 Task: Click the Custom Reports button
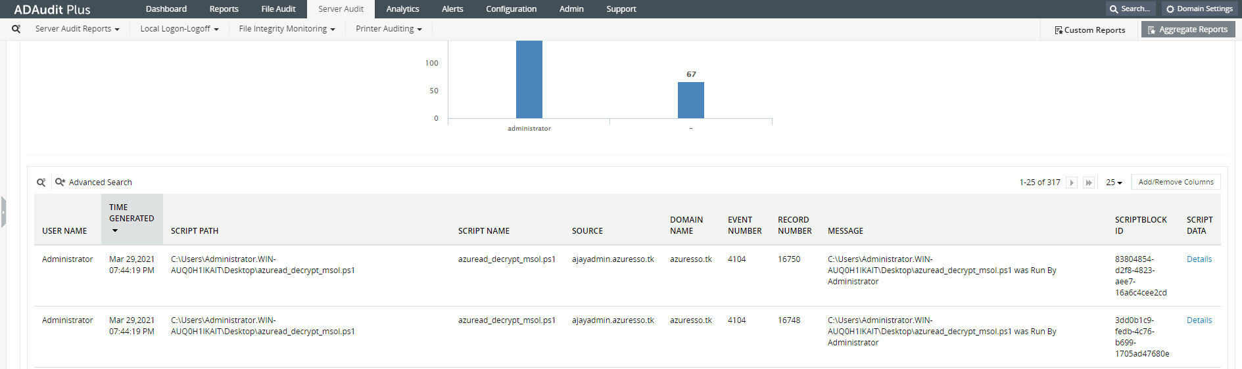point(1089,30)
